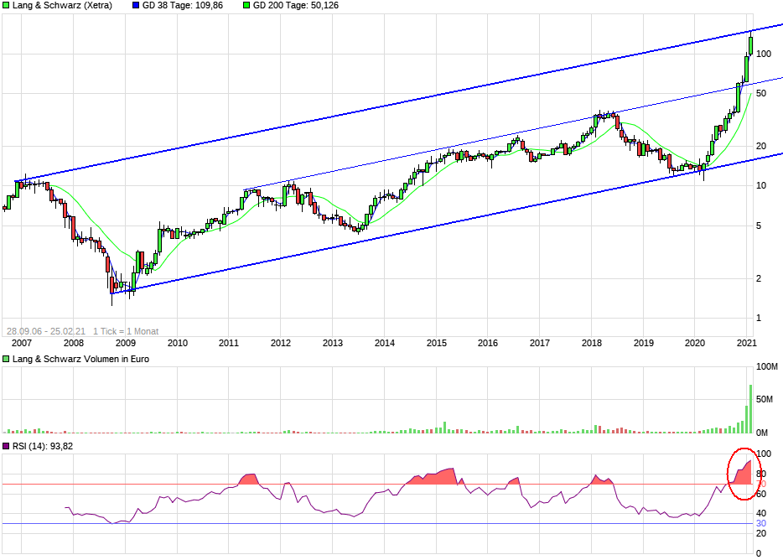Click the price axis label 100 in the candlestick chart

pos(764,54)
